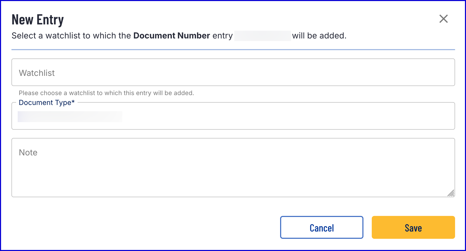Click the blurred value inside Document Type
Image resolution: width=466 pixels, height=251 pixels.
point(70,117)
